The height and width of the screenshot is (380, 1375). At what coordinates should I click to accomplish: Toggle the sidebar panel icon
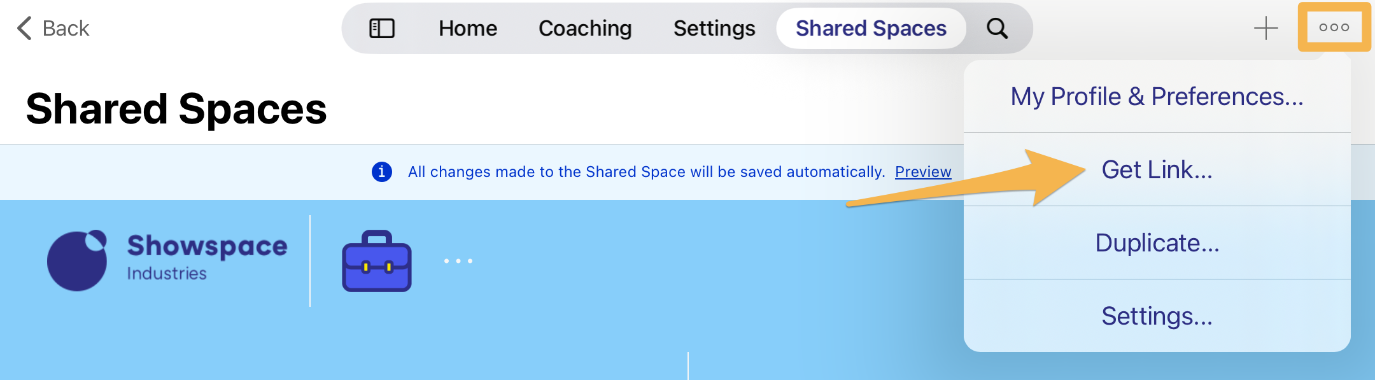coord(382,29)
